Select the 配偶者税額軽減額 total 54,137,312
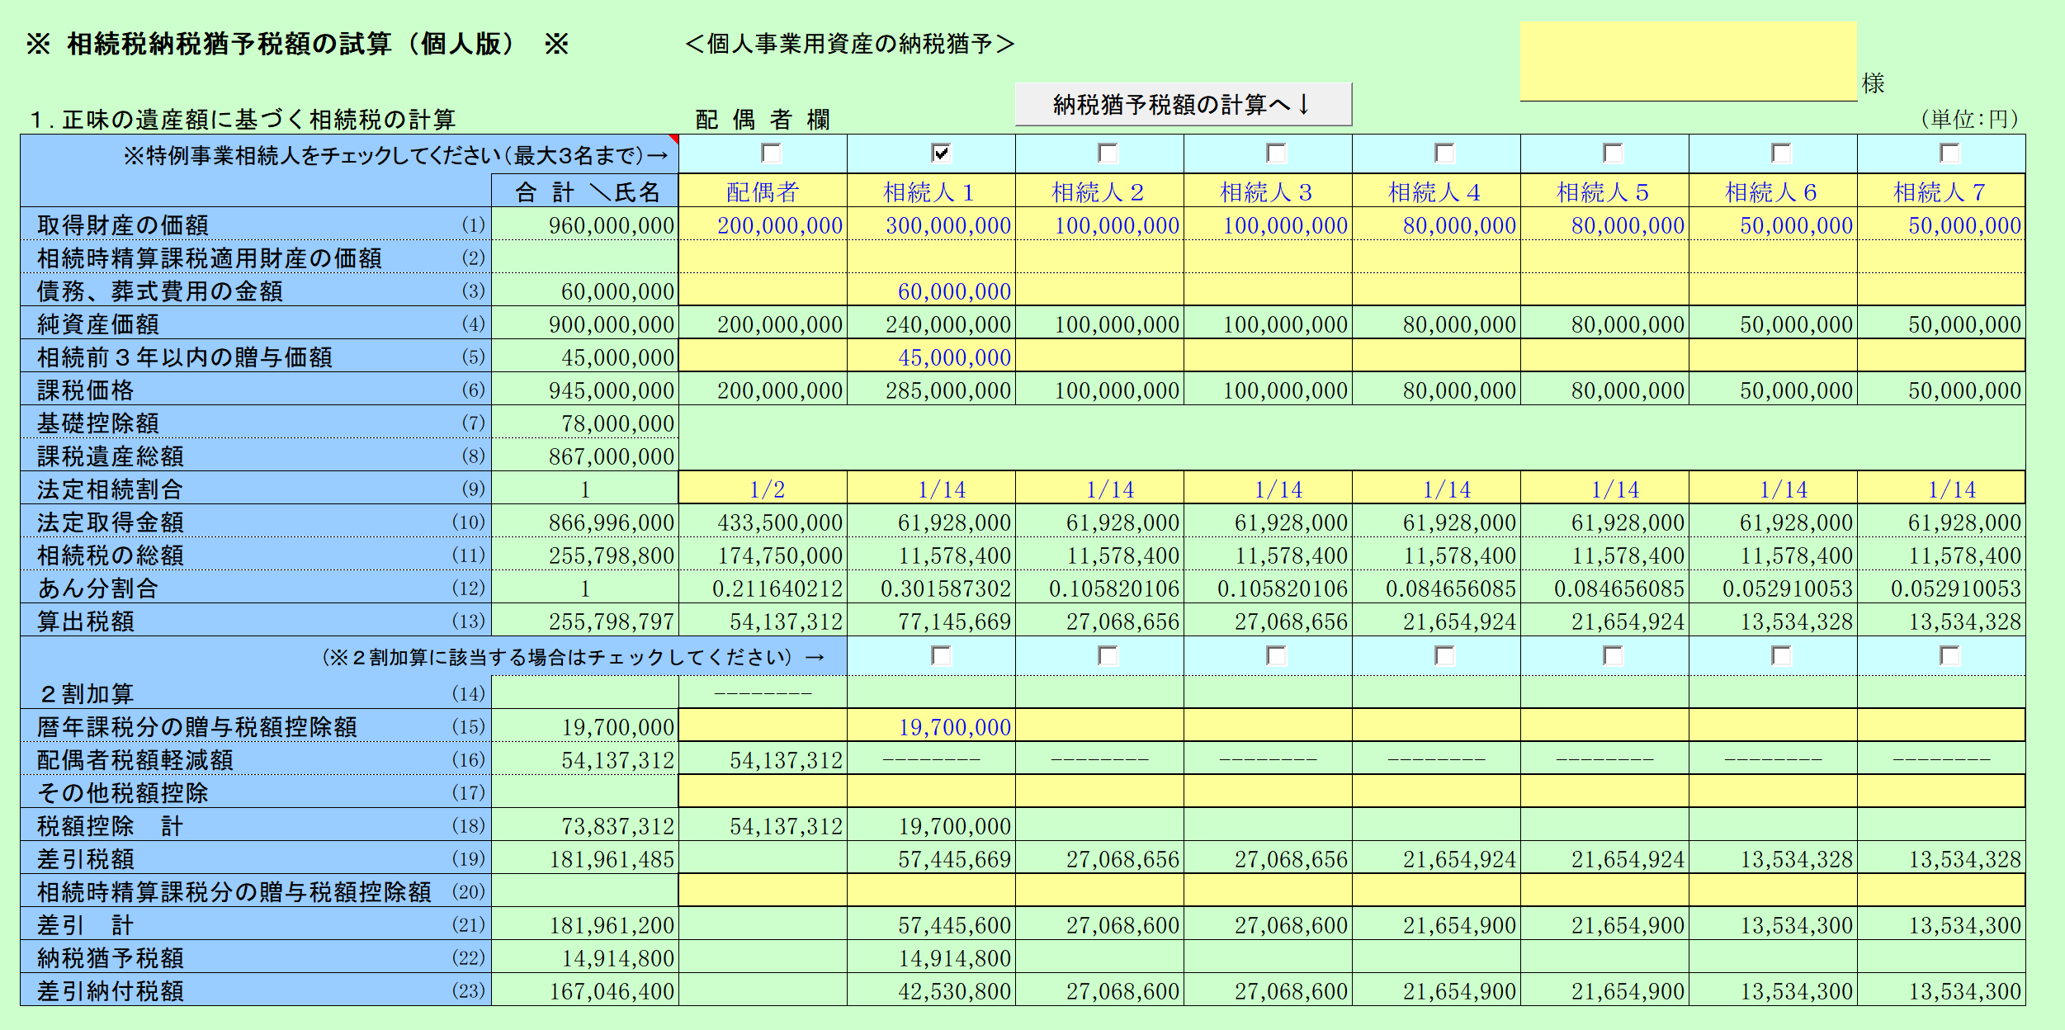 585,758
